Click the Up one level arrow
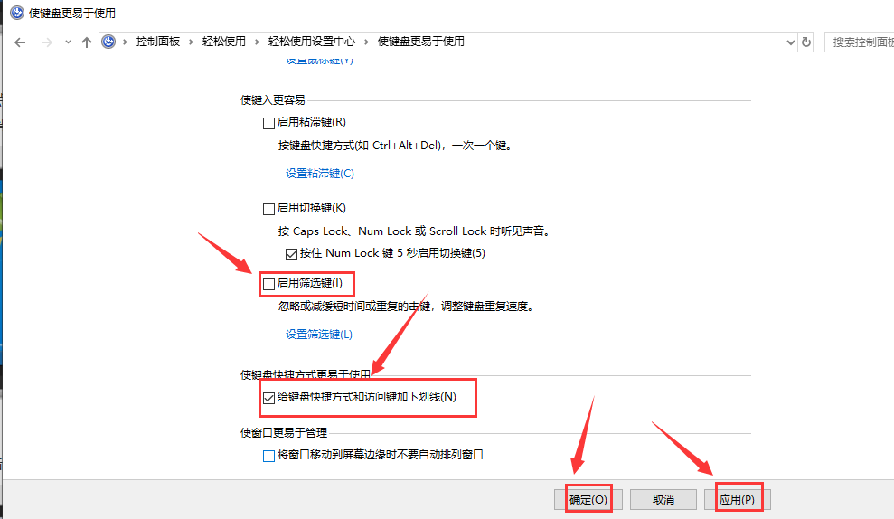Viewport: 894px width, 519px height. tap(87, 42)
